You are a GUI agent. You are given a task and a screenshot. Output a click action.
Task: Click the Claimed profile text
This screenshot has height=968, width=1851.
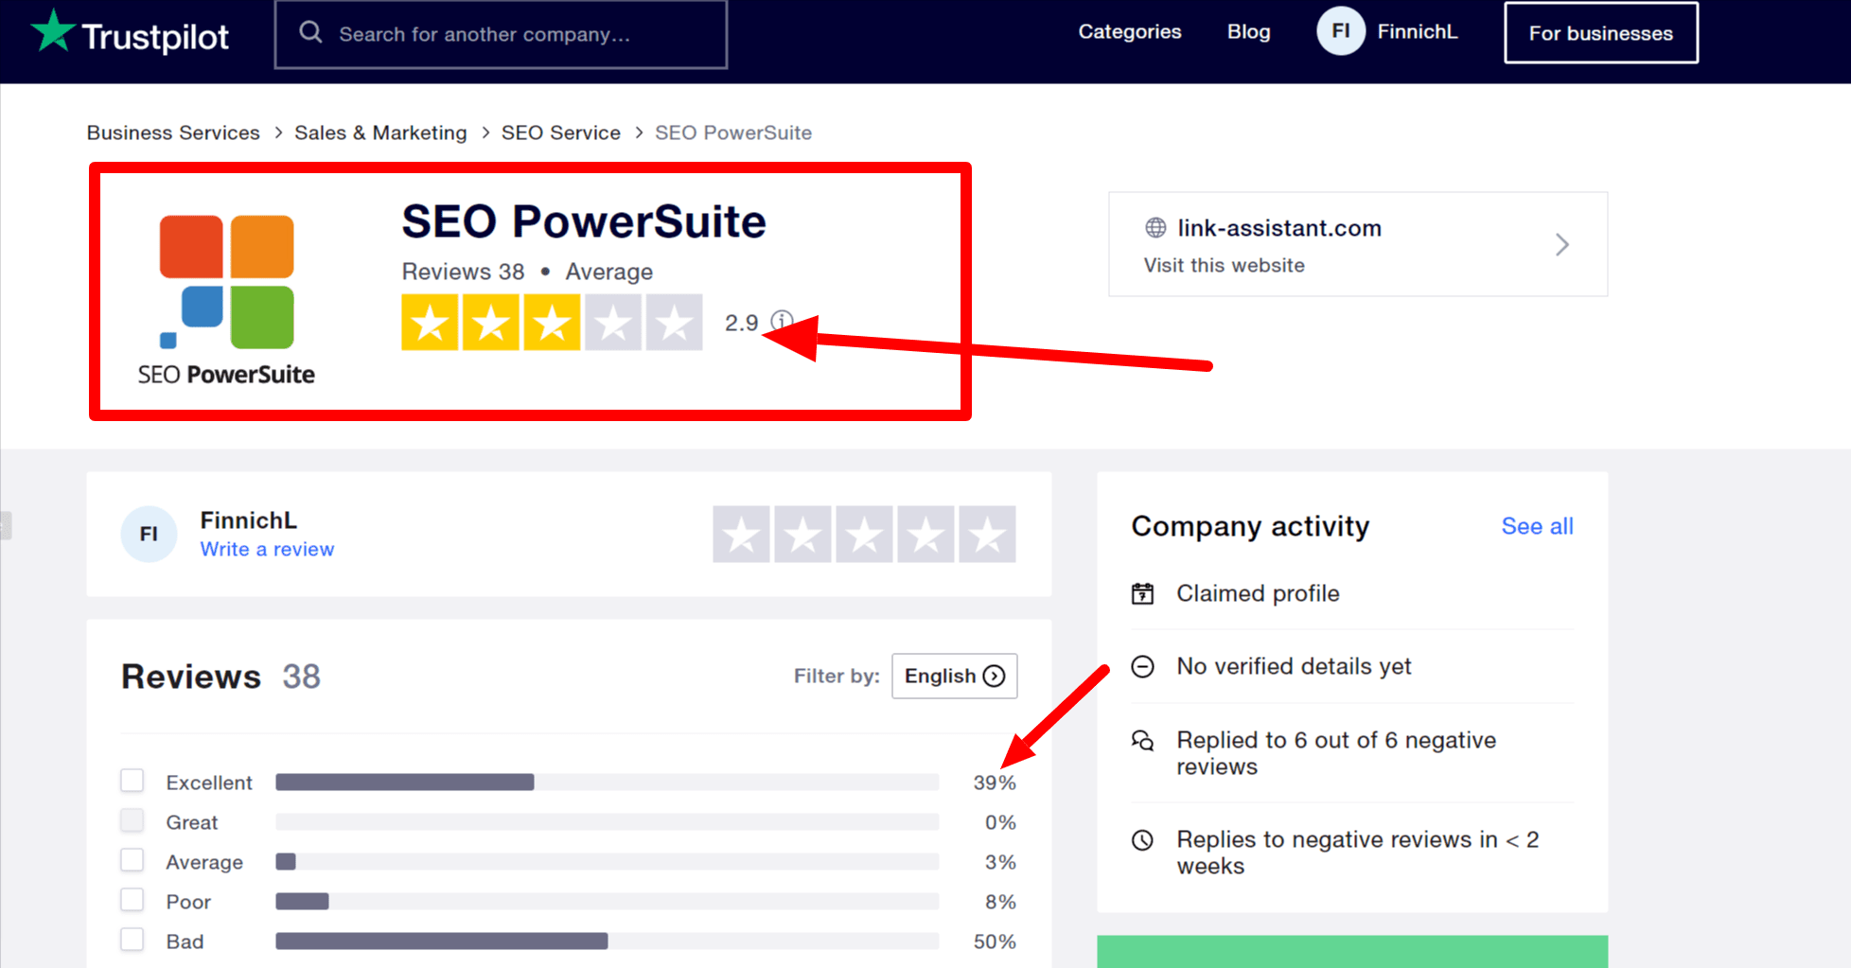tap(1258, 593)
